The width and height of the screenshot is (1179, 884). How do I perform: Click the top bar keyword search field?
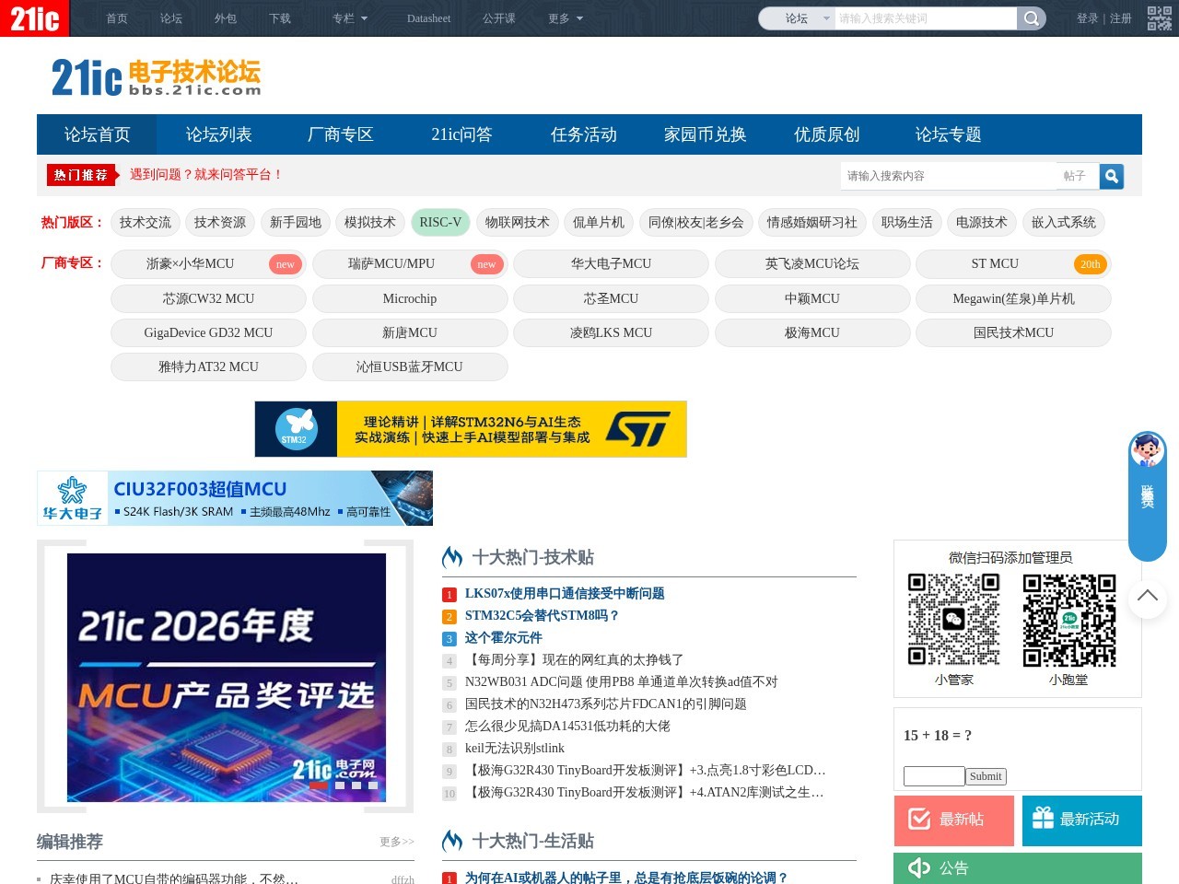(x=926, y=18)
